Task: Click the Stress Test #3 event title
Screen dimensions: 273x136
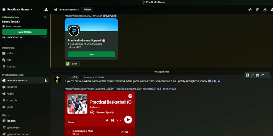Action: (11, 22)
